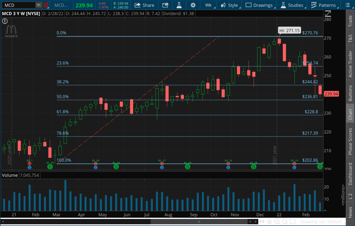Click the red 239.94 current price tag
The image size is (355, 226).
331,94
